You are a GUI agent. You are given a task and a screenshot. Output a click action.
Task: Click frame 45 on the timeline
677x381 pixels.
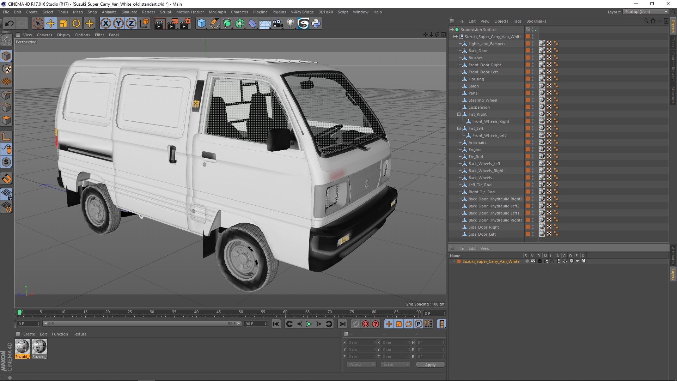point(219,313)
